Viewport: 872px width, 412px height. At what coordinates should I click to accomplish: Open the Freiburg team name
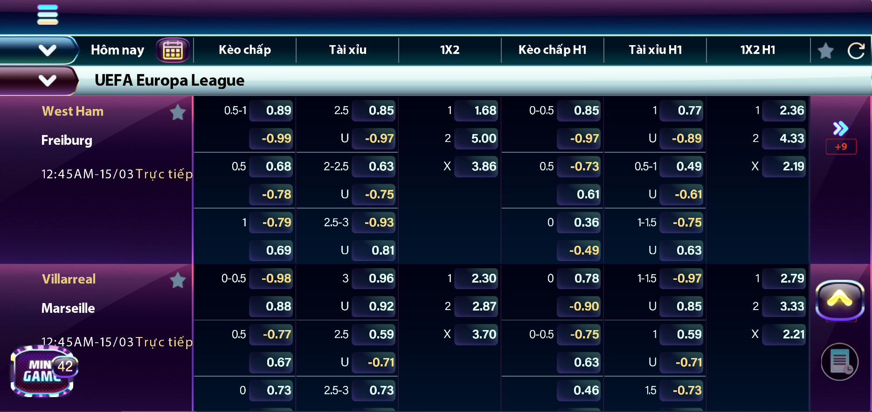point(67,140)
